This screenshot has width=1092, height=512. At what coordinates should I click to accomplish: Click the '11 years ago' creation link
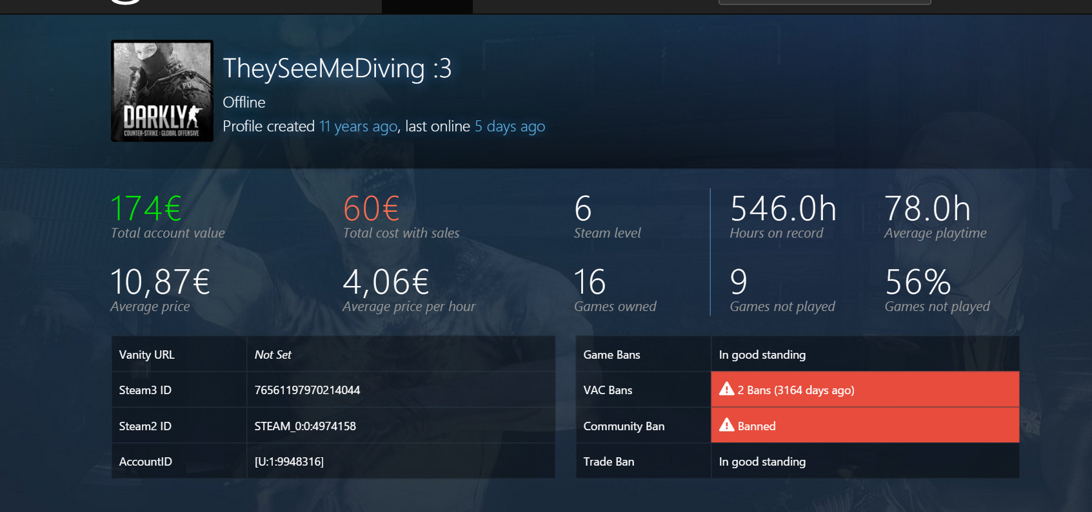tap(359, 126)
